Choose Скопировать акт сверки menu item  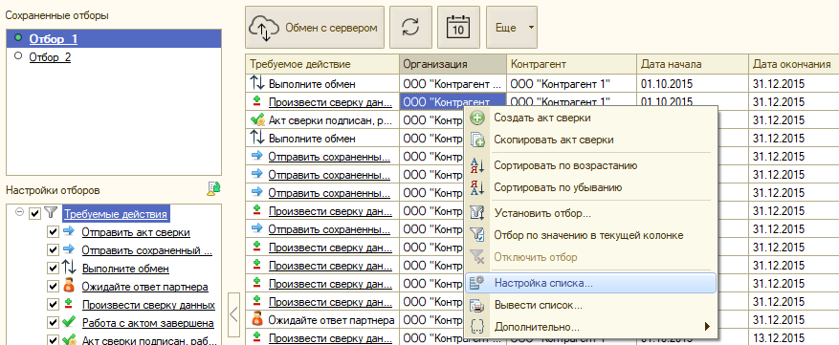click(590, 140)
